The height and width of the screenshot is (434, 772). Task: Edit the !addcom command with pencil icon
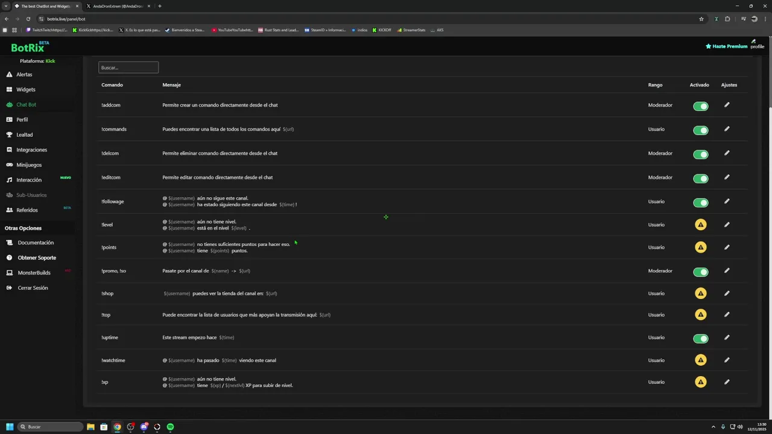point(727,105)
